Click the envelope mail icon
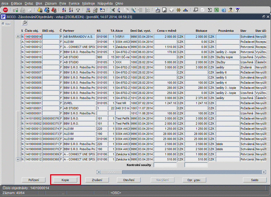 click(x=102, y=10)
